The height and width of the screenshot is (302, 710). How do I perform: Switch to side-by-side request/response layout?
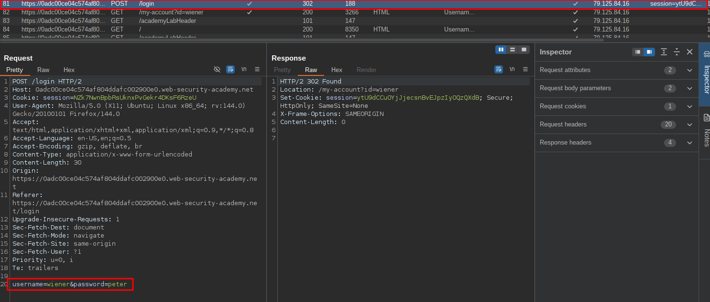click(501, 50)
